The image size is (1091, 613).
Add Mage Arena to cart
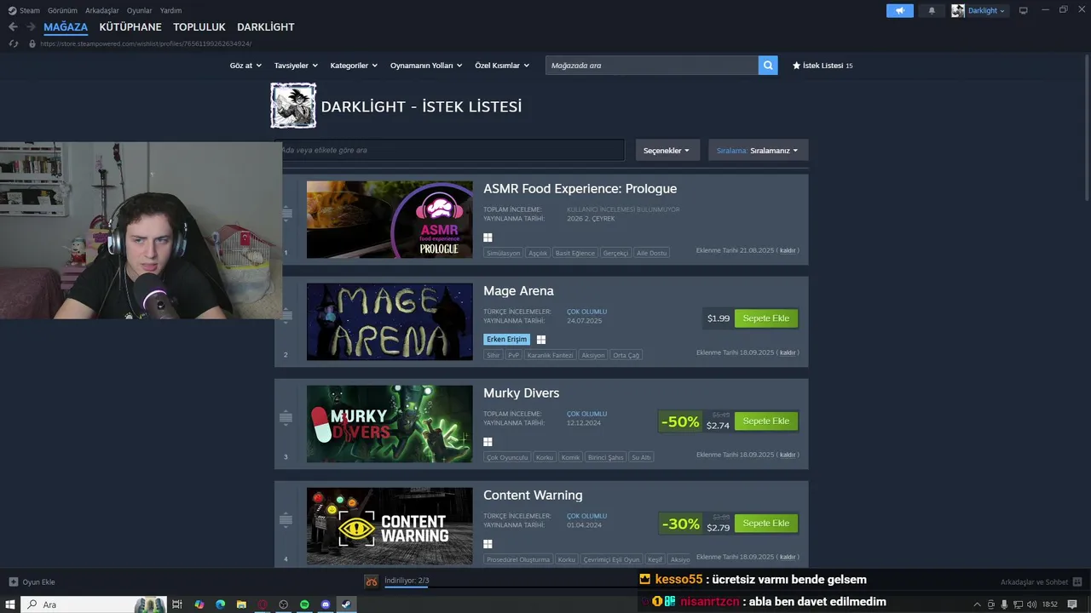[x=766, y=318]
